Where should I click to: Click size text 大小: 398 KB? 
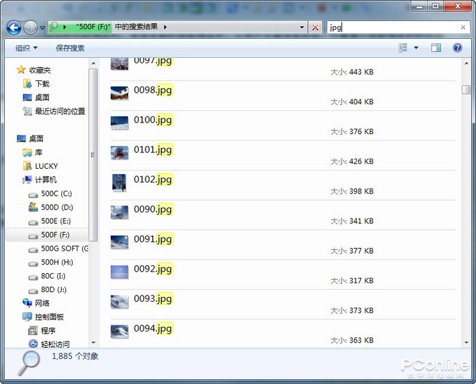pos(352,191)
